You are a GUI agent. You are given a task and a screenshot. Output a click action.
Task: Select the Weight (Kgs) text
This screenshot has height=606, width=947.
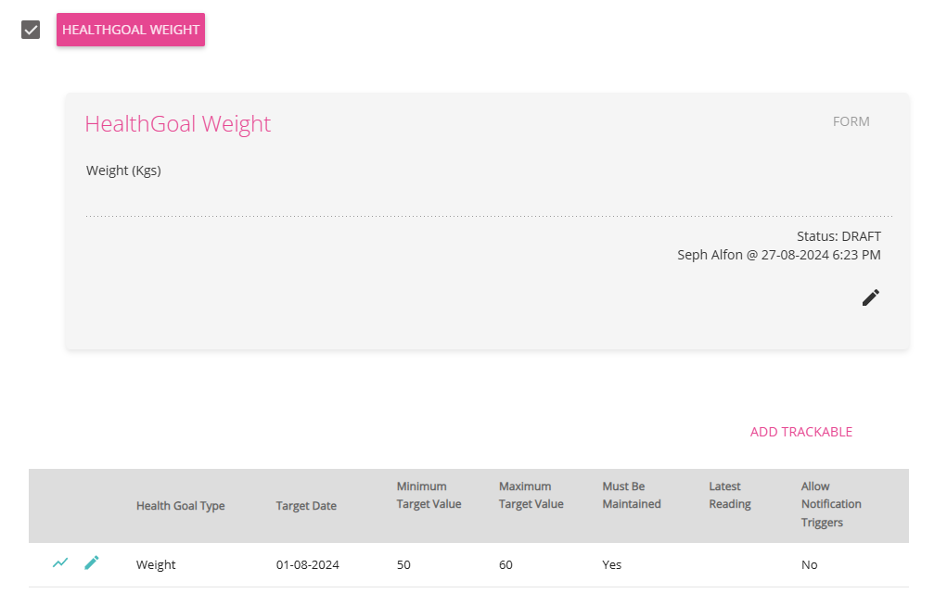pyautogui.click(x=123, y=170)
